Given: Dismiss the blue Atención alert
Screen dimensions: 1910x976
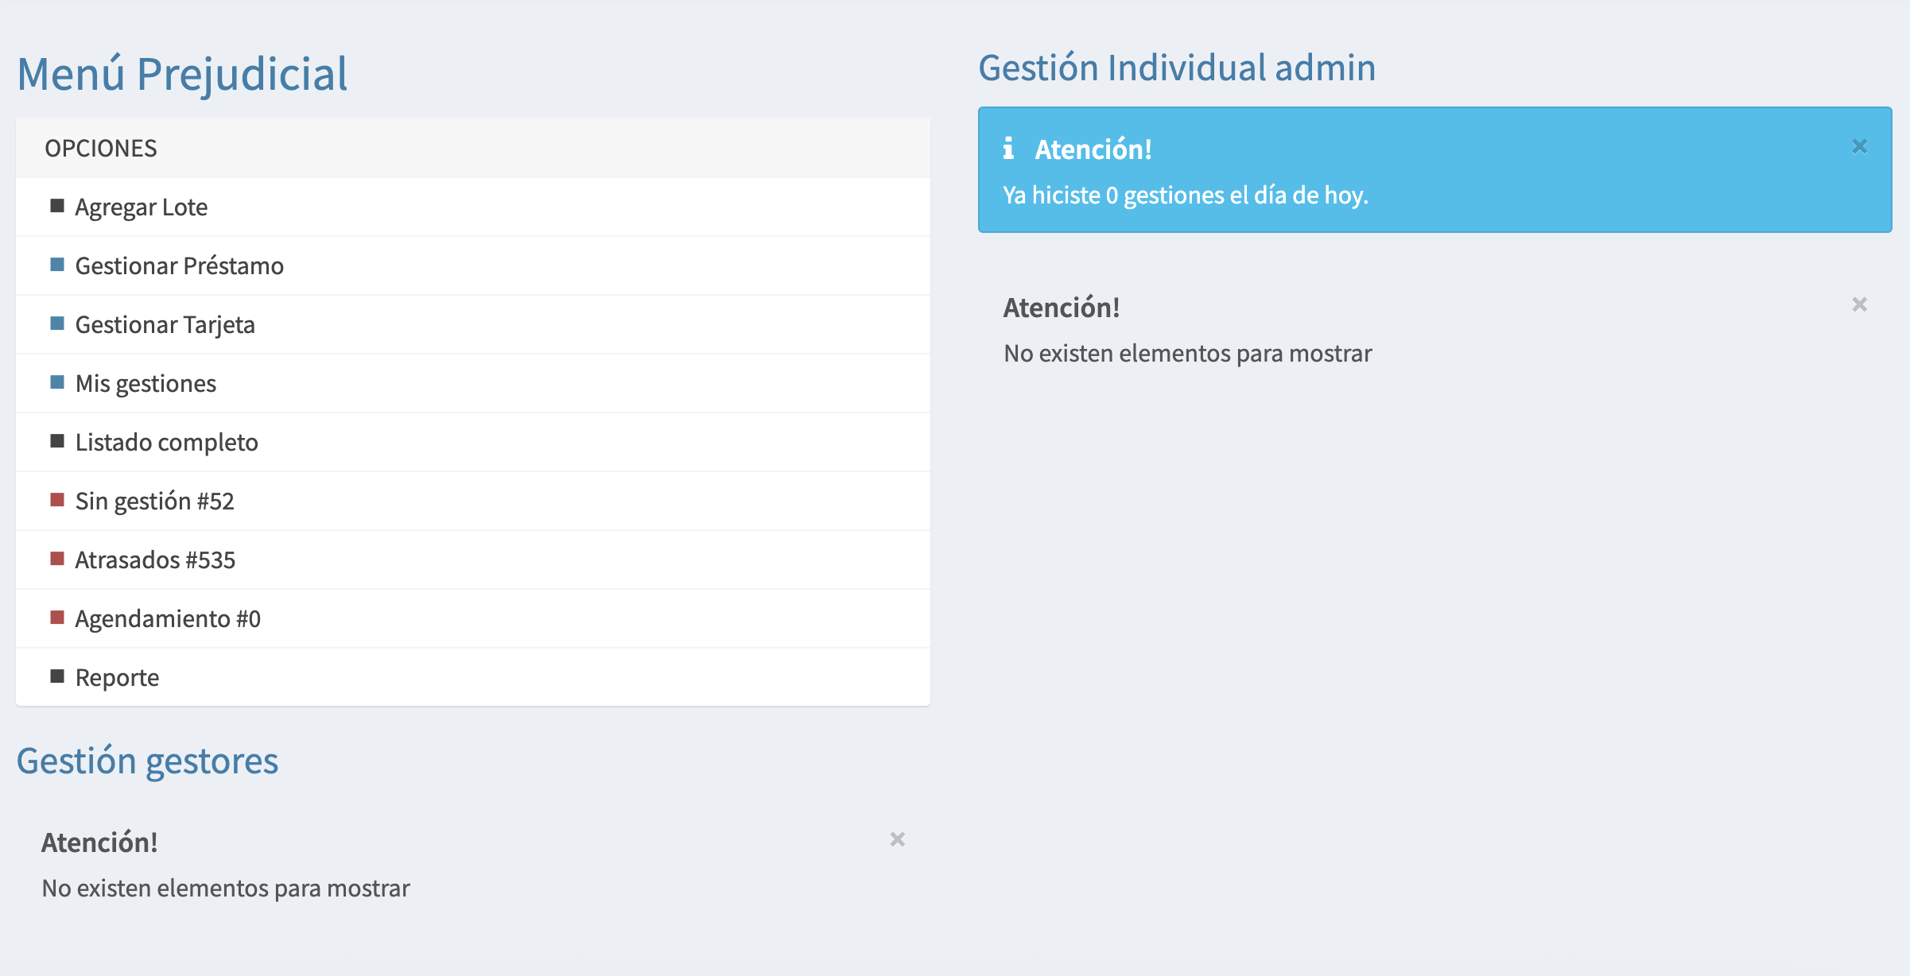Looking at the screenshot, I should (x=1859, y=146).
